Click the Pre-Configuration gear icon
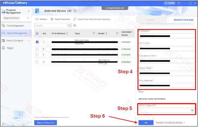 [3, 26]
